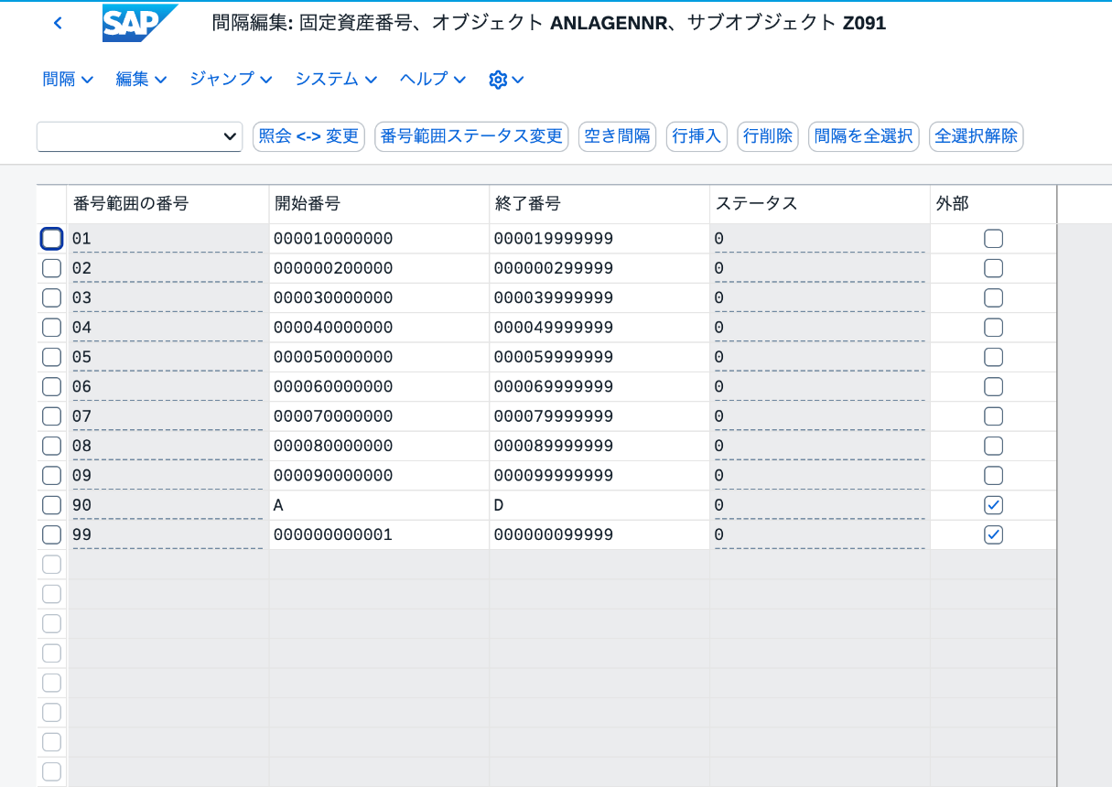
Task: Click start number 000070000000 field
Action: click(379, 416)
